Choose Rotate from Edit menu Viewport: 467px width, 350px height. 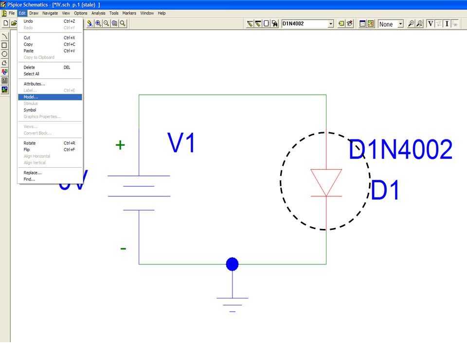pos(50,143)
